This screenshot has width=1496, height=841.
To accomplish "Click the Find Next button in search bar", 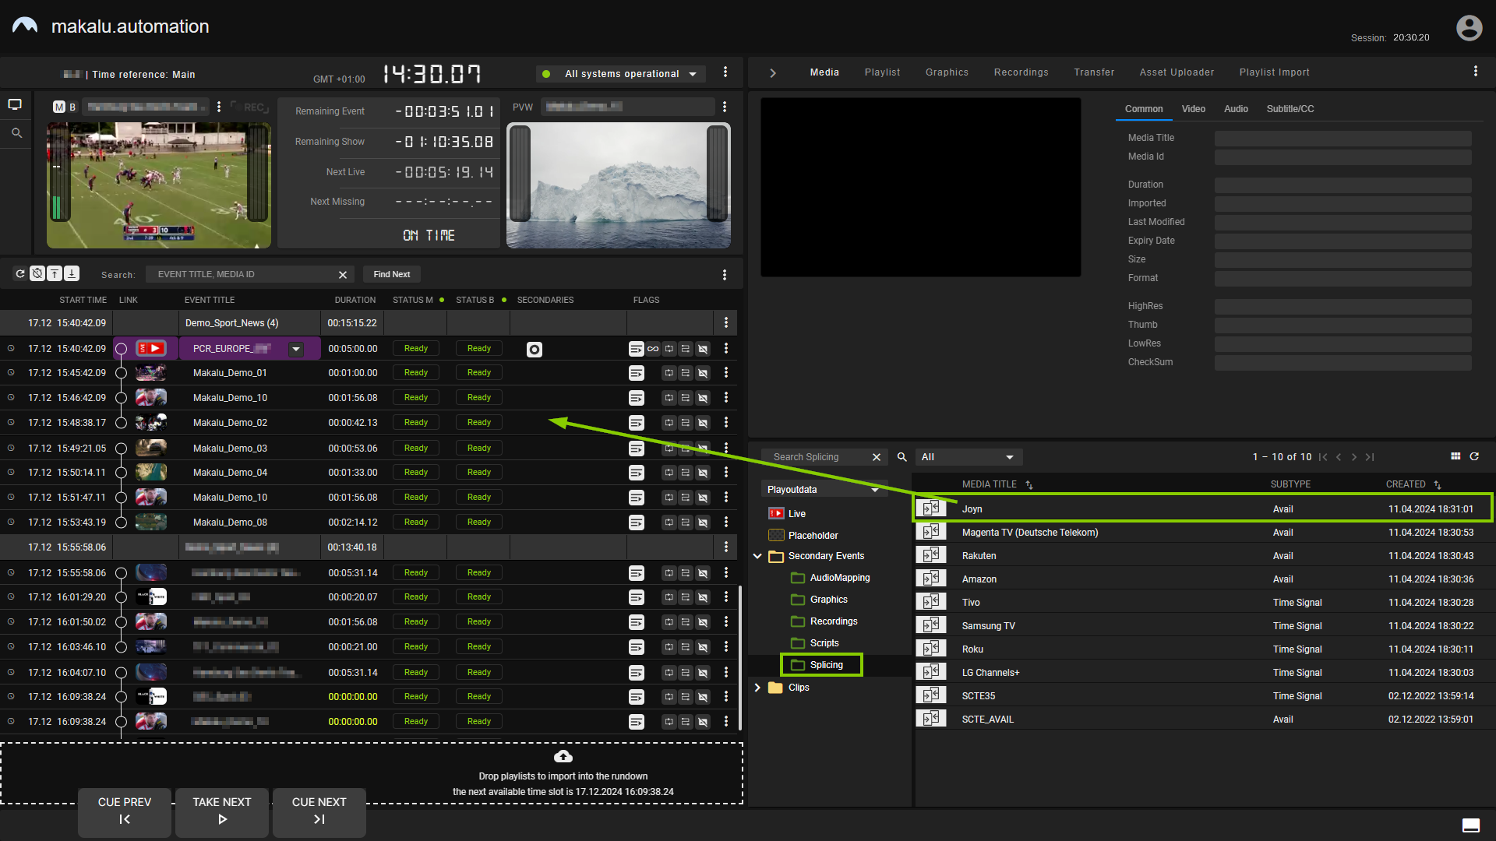I will [391, 274].
